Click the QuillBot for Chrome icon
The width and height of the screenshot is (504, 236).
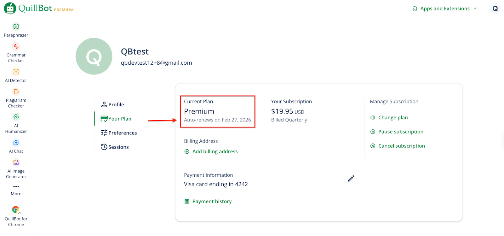pyautogui.click(x=16, y=210)
